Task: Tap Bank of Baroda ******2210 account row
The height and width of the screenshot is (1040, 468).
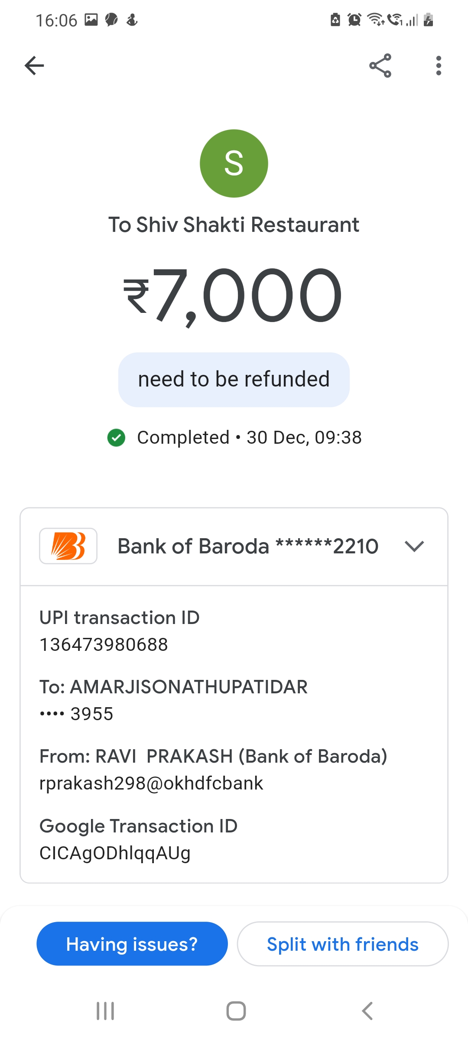Action: point(248,546)
